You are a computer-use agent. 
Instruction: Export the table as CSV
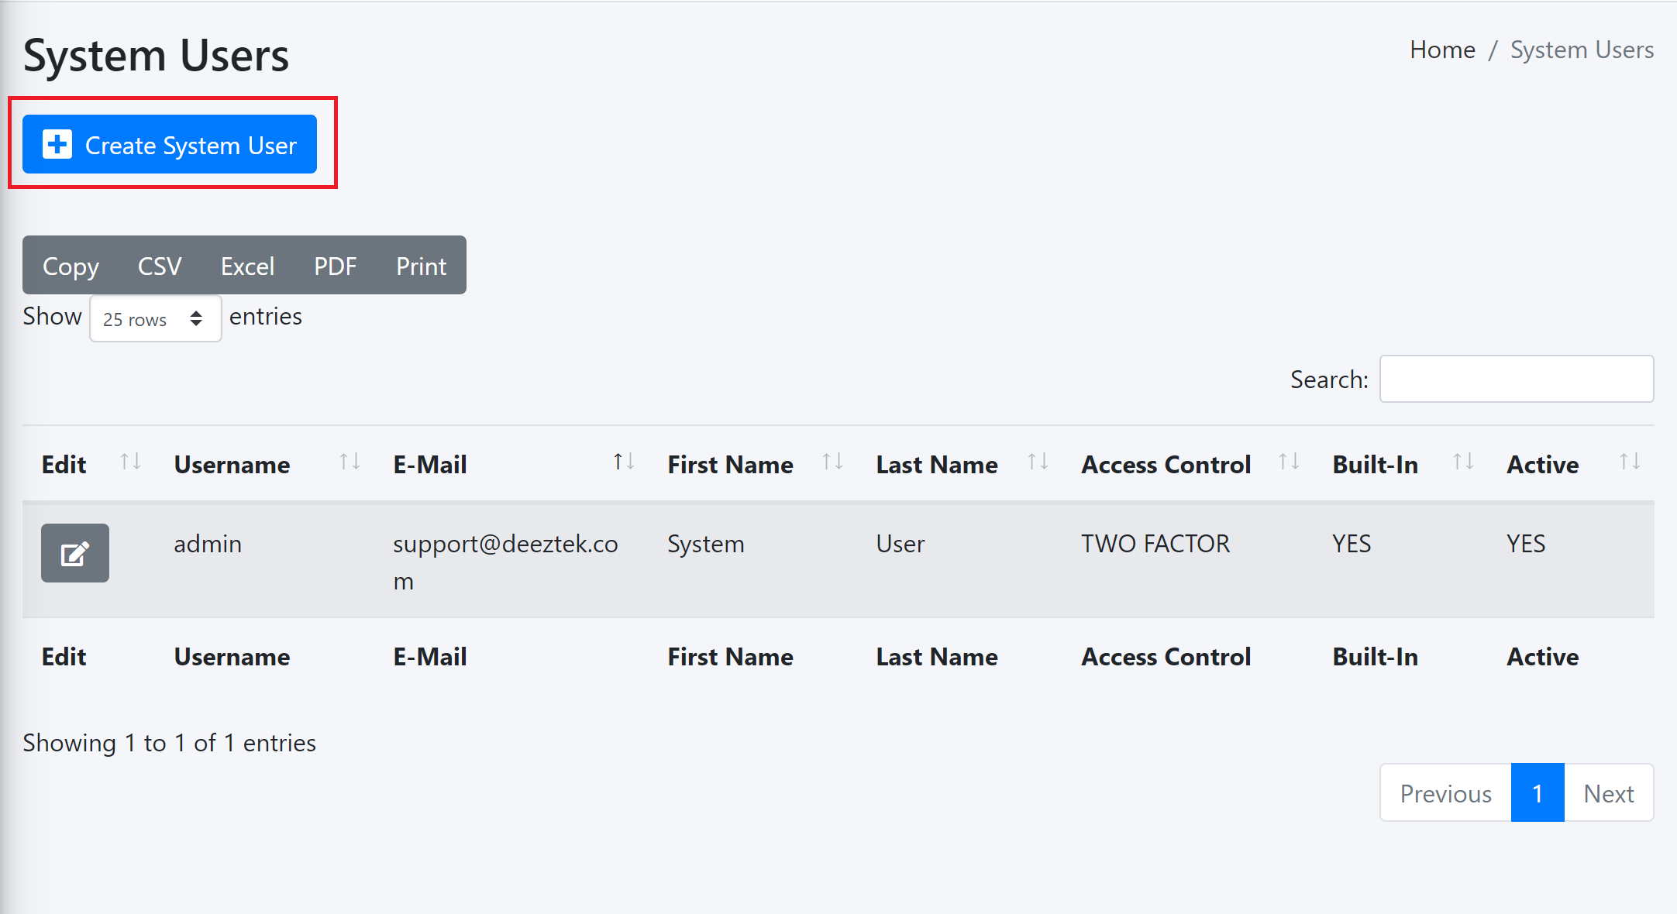(x=160, y=266)
